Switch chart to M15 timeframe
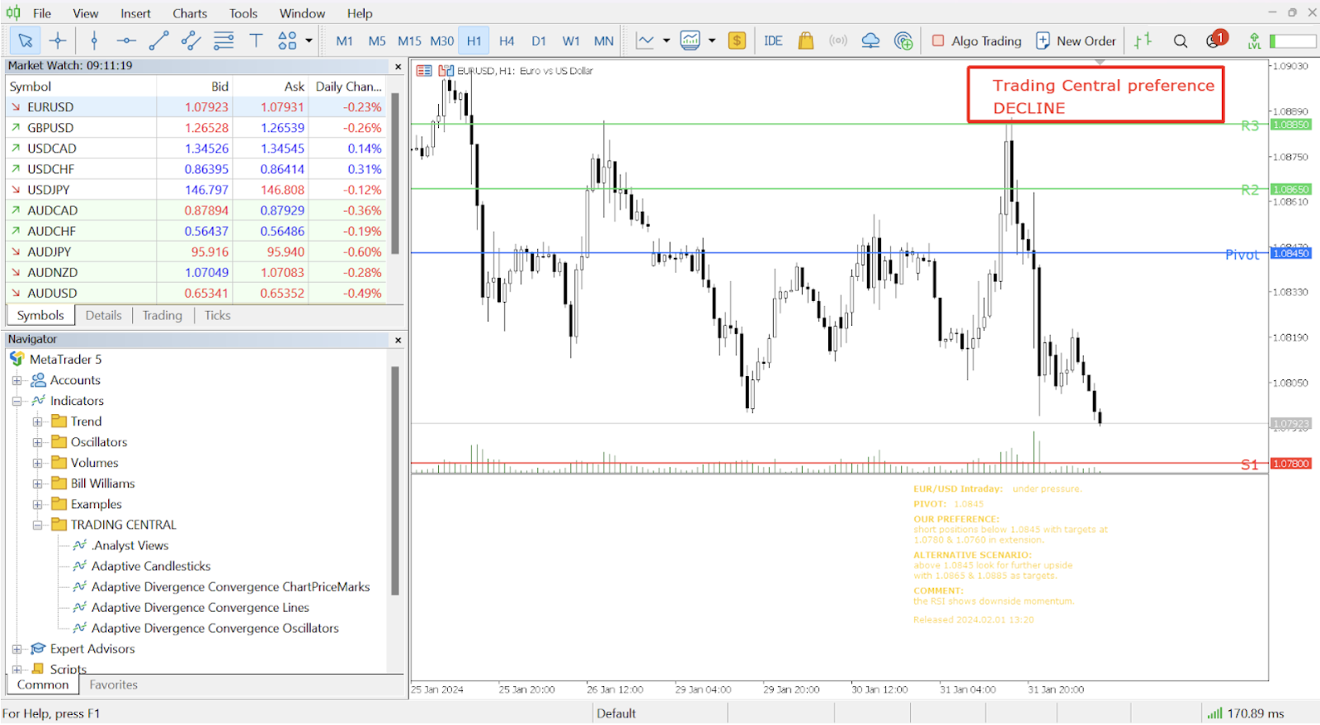 (409, 40)
